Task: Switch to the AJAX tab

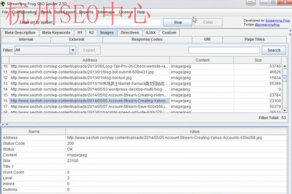Action: [x=151, y=33]
